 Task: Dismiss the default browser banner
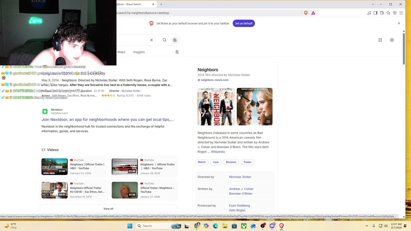coord(399,23)
